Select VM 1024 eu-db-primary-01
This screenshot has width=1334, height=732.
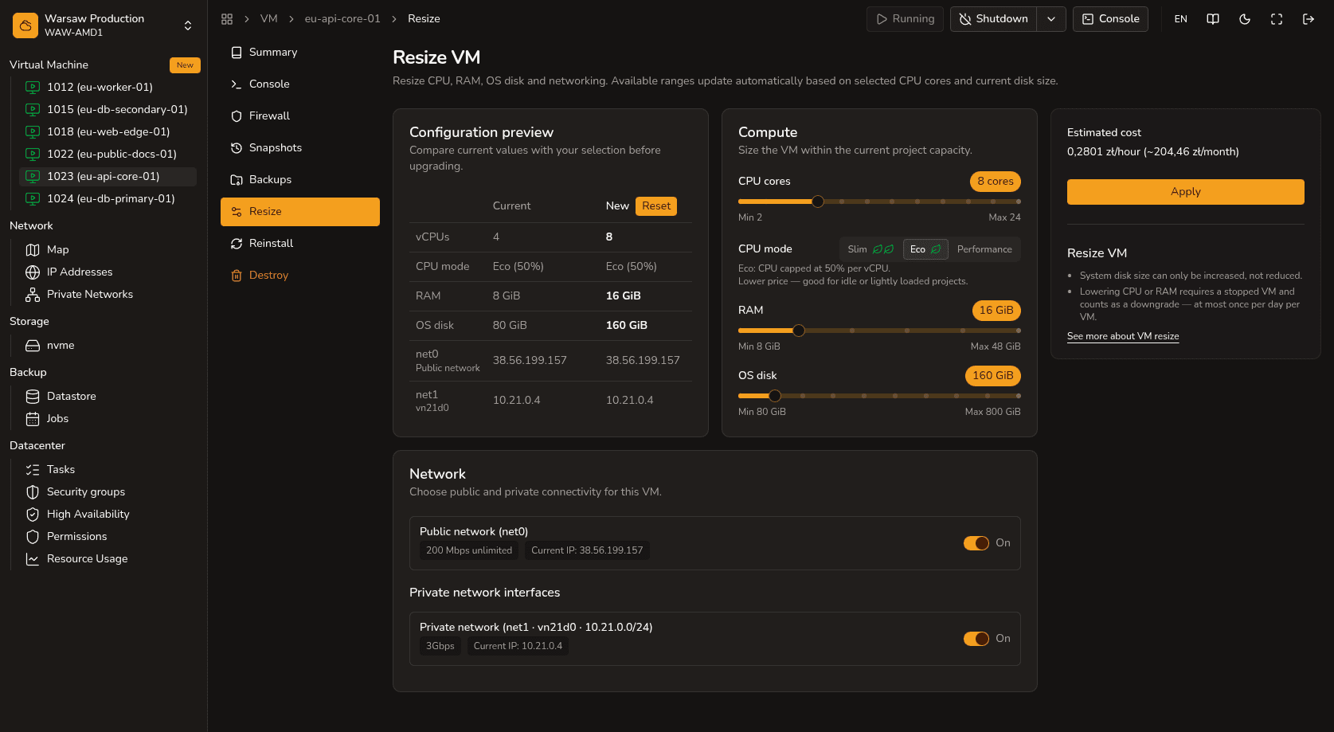click(108, 199)
